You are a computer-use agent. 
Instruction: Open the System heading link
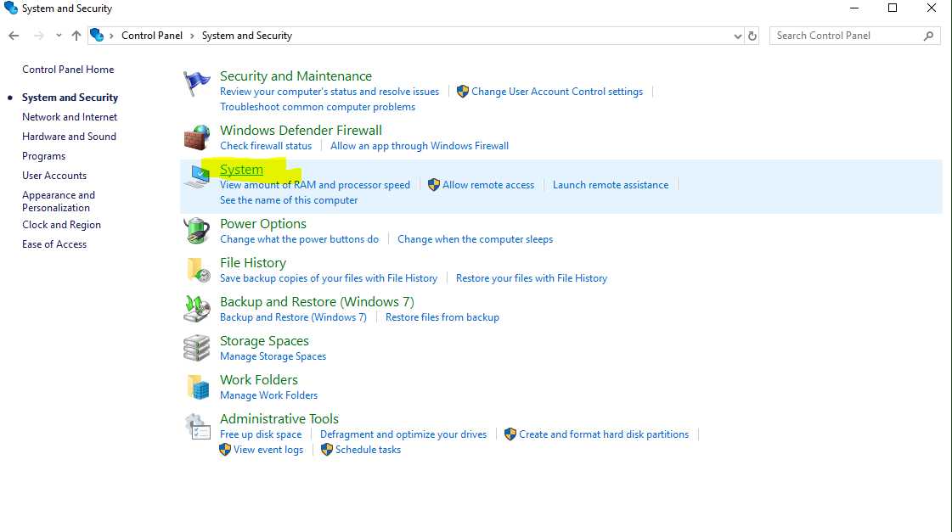pos(242,170)
